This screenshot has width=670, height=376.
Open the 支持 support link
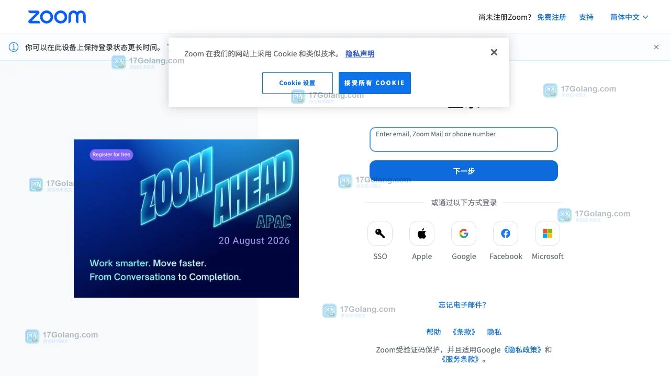point(586,17)
